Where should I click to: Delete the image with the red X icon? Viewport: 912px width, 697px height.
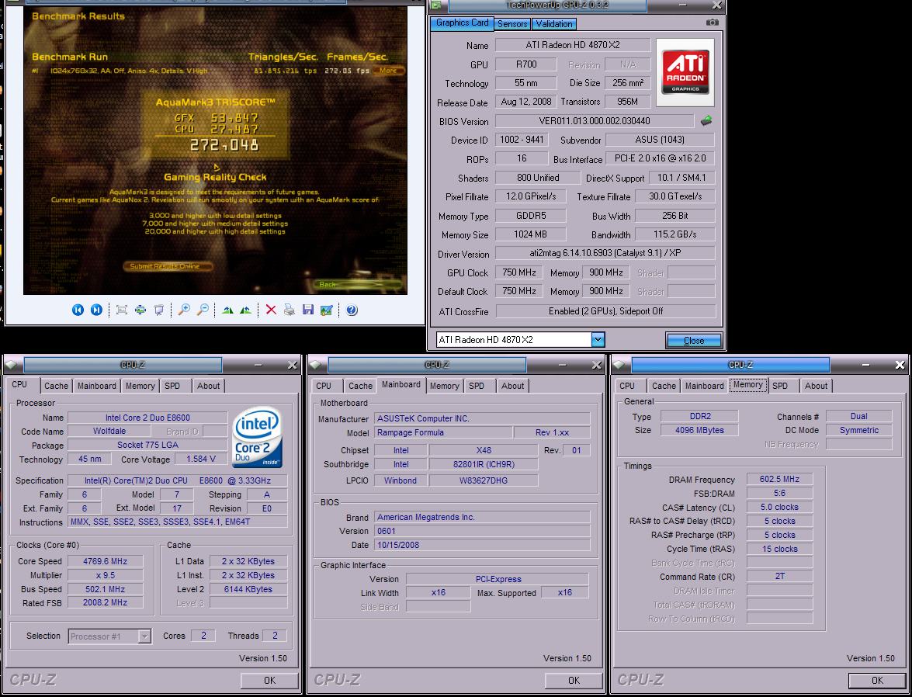(270, 310)
